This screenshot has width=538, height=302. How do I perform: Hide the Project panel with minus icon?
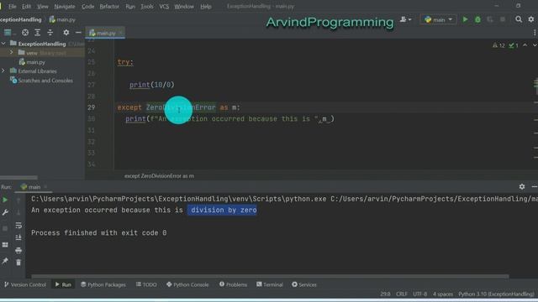[x=78, y=33]
